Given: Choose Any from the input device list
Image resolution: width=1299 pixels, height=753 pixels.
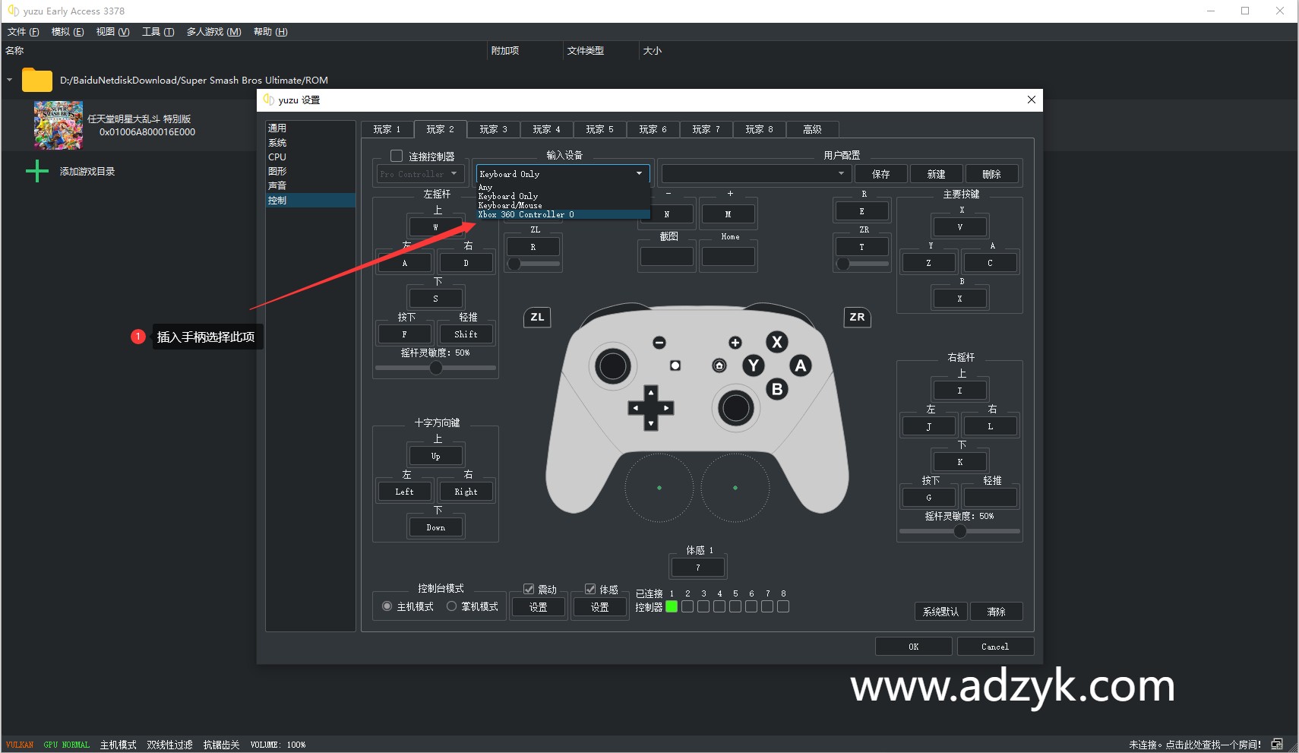Looking at the screenshot, I should (x=563, y=187).
